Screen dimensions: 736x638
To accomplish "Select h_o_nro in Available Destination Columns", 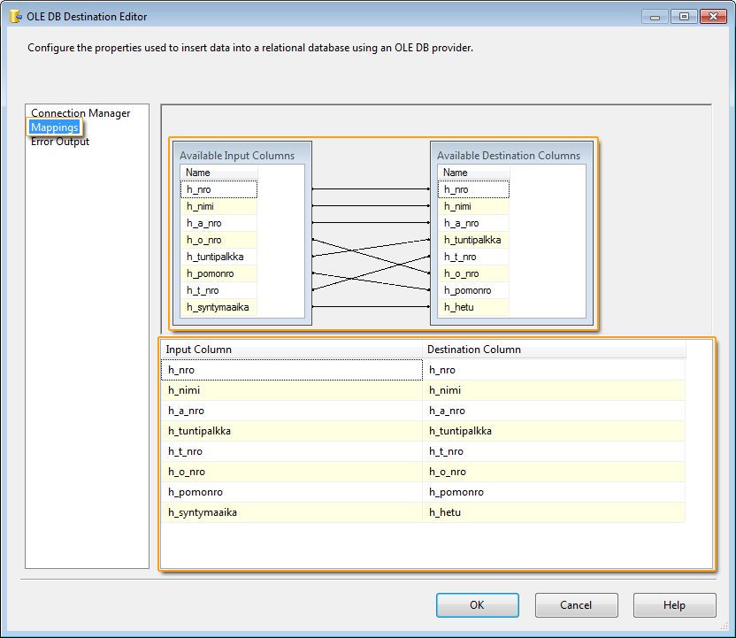I will click(x=473, y=273).
